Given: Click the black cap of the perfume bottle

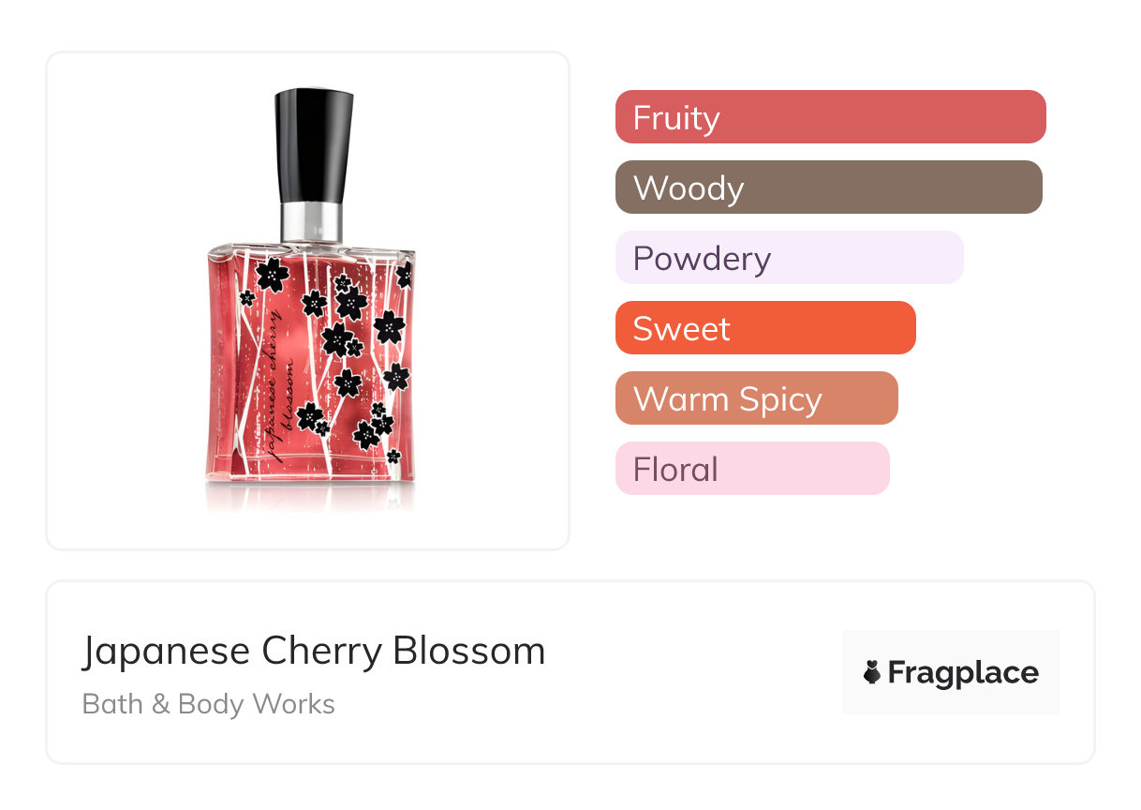Looking at the screenshot, I should coord(314,145).
